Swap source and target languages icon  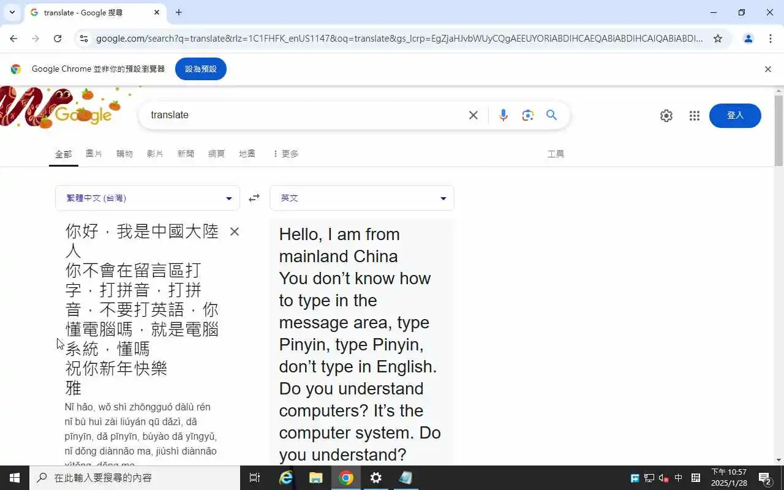pos(254,198)
